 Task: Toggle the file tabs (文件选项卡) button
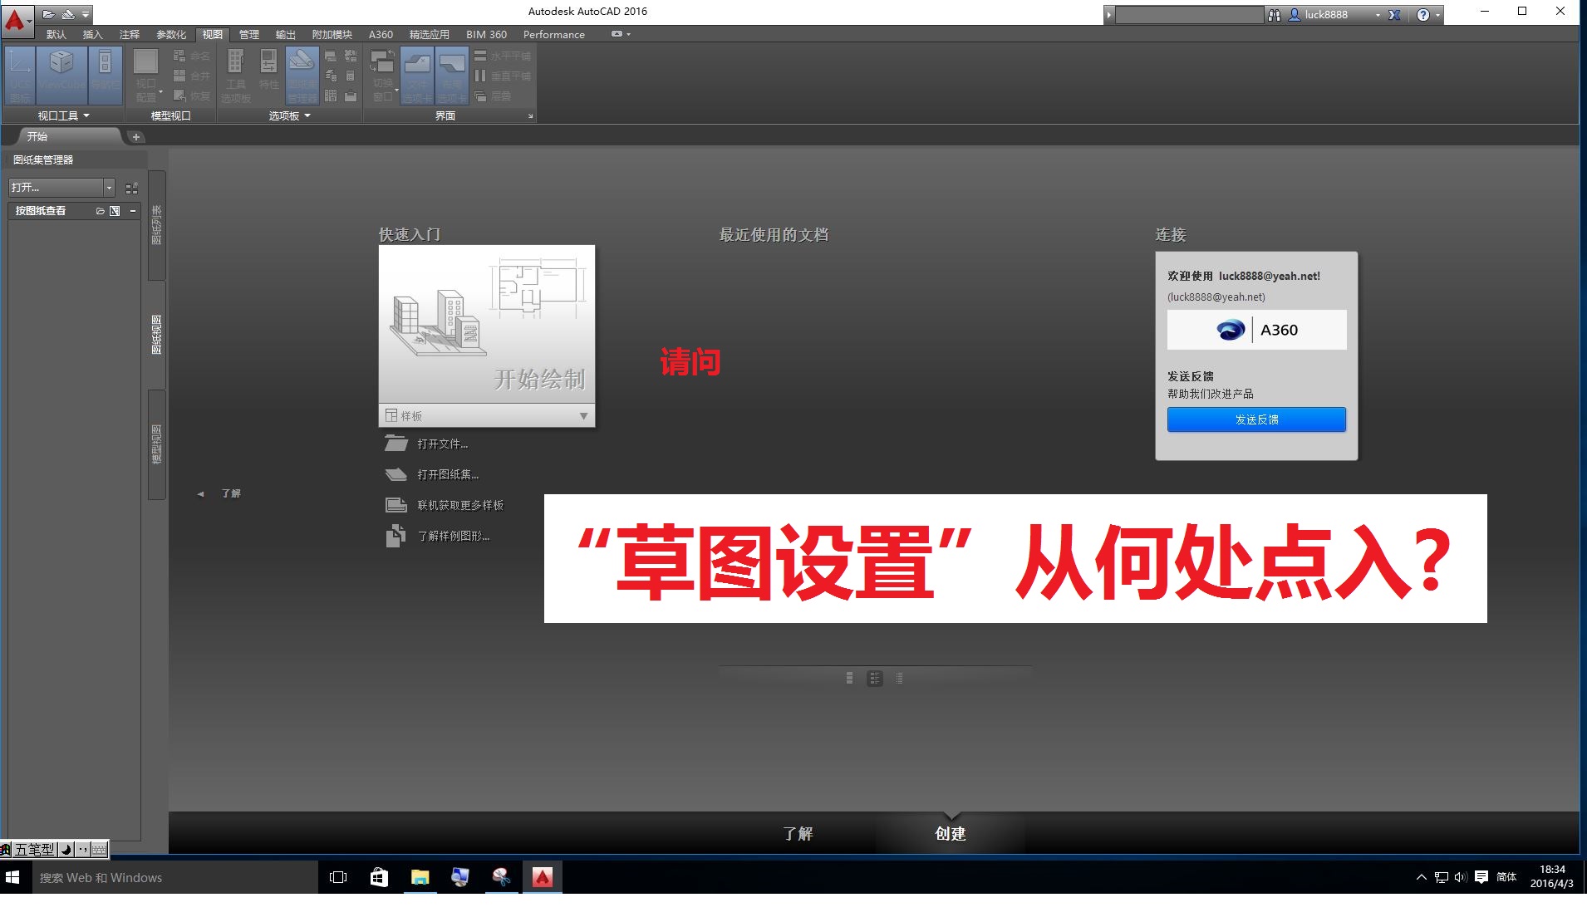point(417,75)
